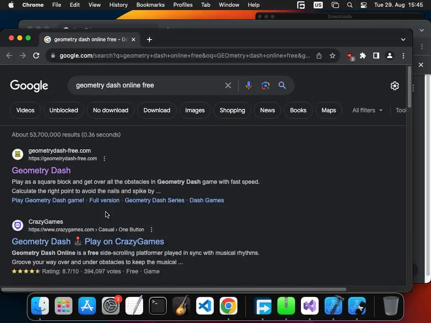This screenshot has height=323, width=431.
Task: Switch to Images results
Action: point(195,111)
